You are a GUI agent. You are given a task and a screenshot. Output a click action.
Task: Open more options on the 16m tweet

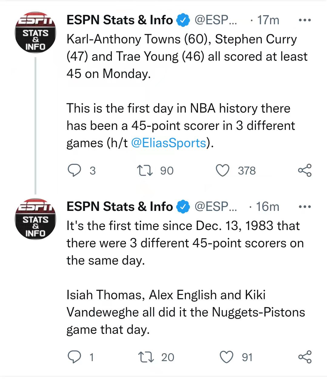click(x=305, y=207)
